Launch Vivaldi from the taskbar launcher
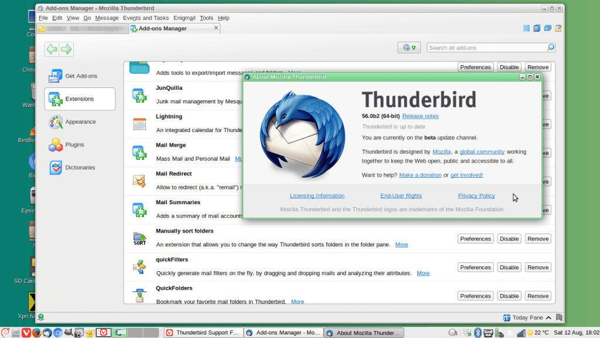 26,333
